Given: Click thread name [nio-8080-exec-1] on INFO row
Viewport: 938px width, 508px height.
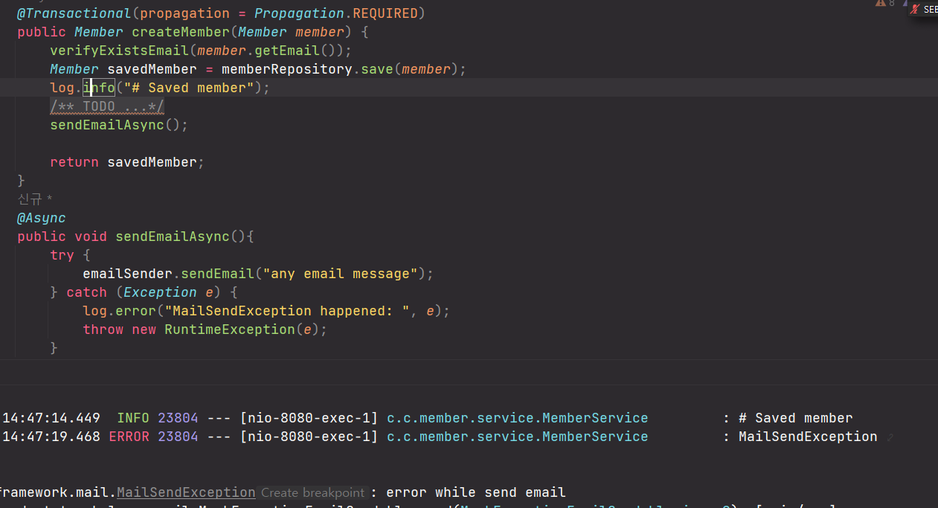Looking at the screenshot, I should (309, 418).
